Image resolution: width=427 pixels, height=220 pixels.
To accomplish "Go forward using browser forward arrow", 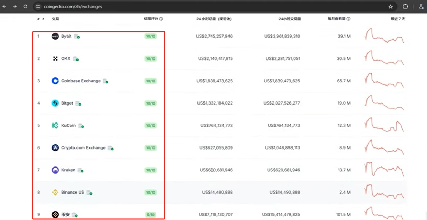I will coord(15,6).
